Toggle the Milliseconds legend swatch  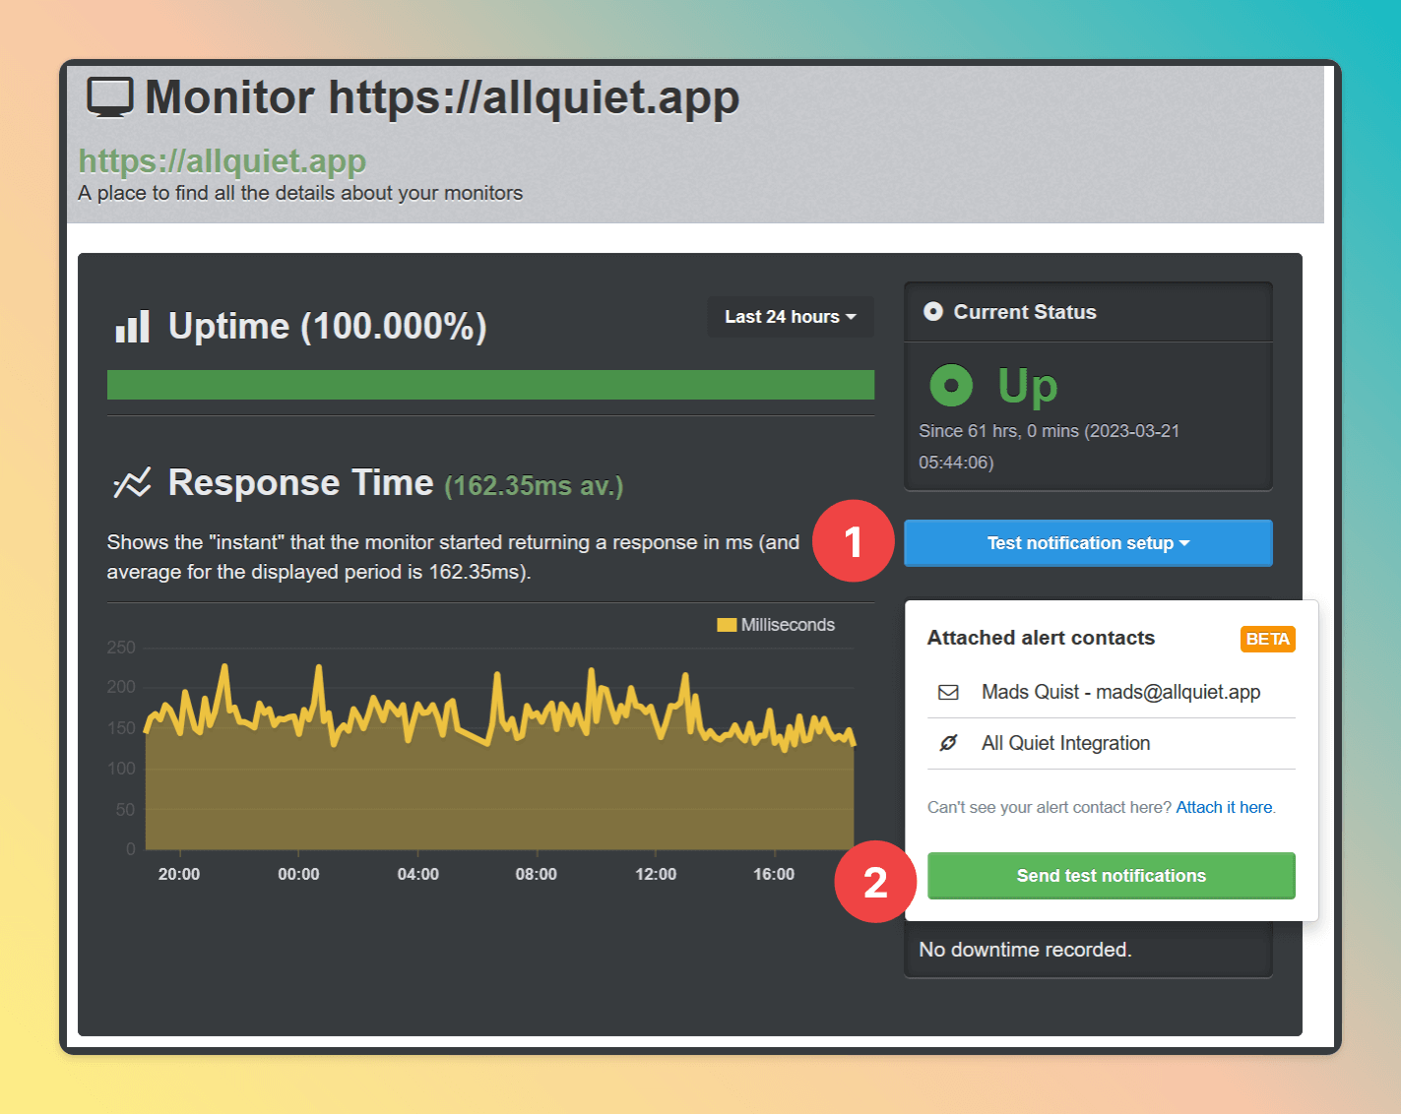tap(727, 625)
